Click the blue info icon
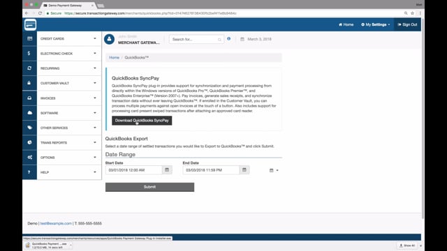Viewport: 447px width, 251px height. point(228,39)
